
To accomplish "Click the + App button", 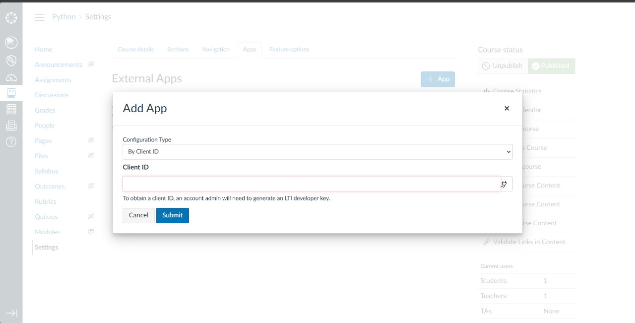I will [x=438, y=79].
